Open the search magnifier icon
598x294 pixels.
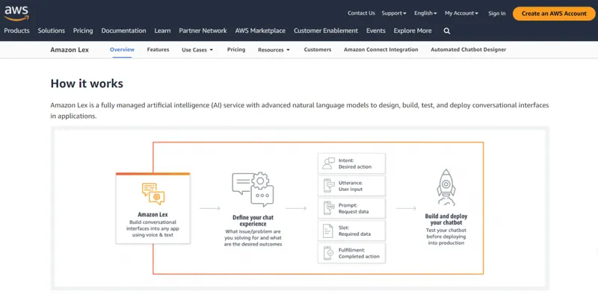click(x=447, y=31)
